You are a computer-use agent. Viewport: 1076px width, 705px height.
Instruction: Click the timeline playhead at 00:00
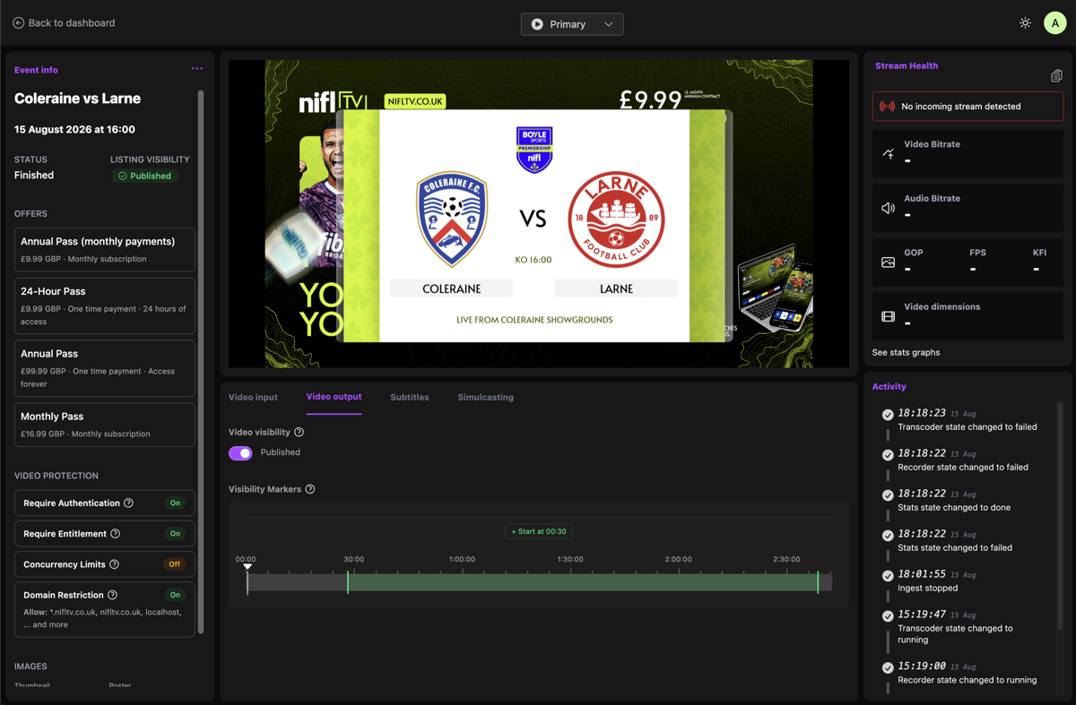tap(247, 578)
